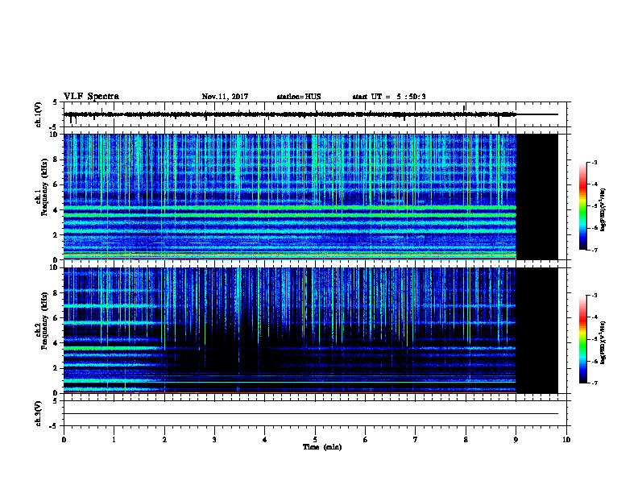Click the "station=HUS" header label
This screenshot has width=638, height=493.
pos(299,97)
